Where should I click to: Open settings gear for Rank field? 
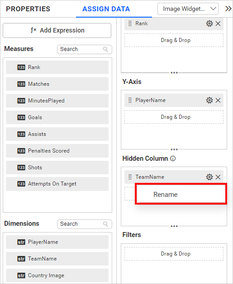pos(209,23)
